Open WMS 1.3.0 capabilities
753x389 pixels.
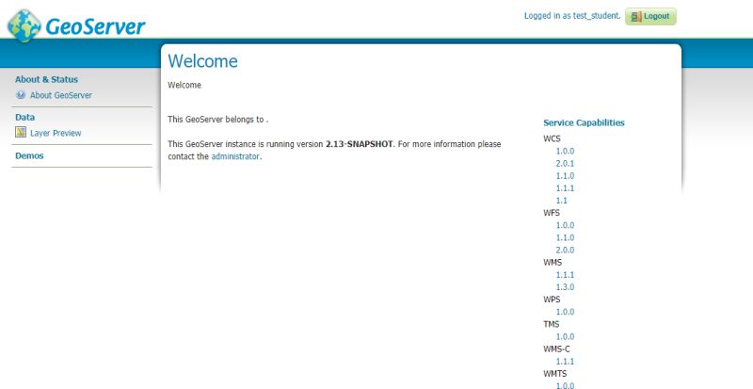565,287
